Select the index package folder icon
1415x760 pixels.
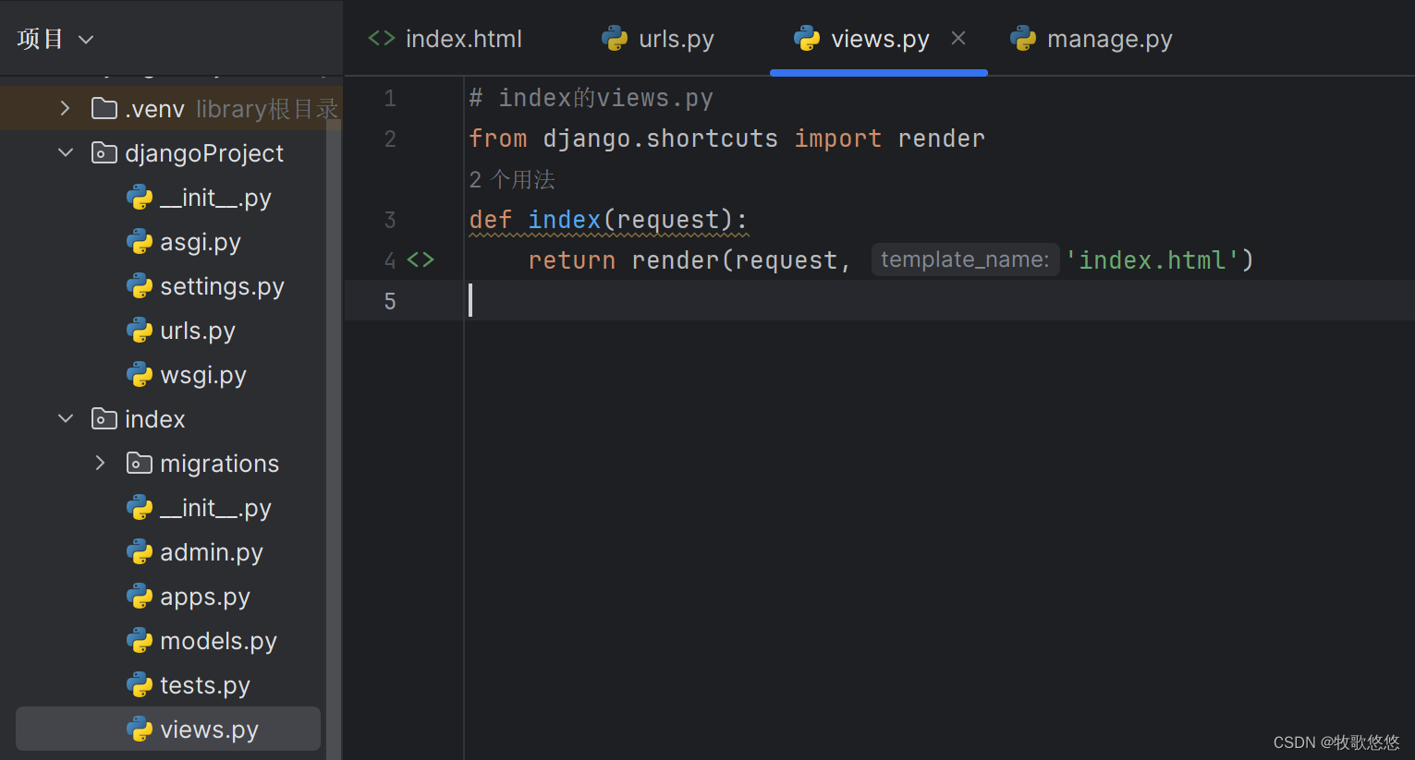[x=104, y=419]
